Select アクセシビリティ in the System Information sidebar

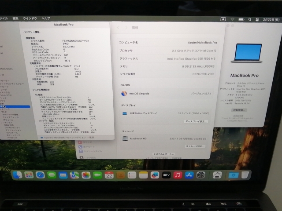pyautogui.click(x=13, y=127)
